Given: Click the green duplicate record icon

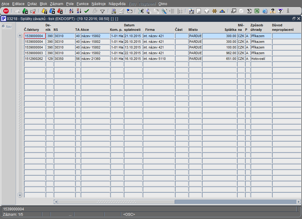Looking at the screenshot, I should point(25,11).
